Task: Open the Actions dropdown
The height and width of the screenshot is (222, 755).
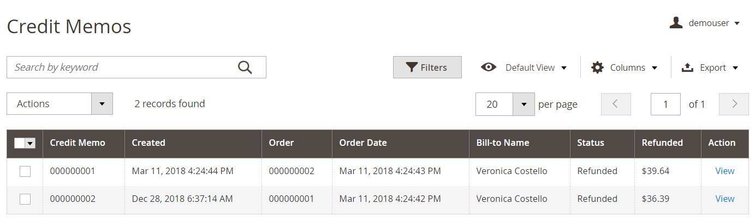Action: click(x=60, y=104)
